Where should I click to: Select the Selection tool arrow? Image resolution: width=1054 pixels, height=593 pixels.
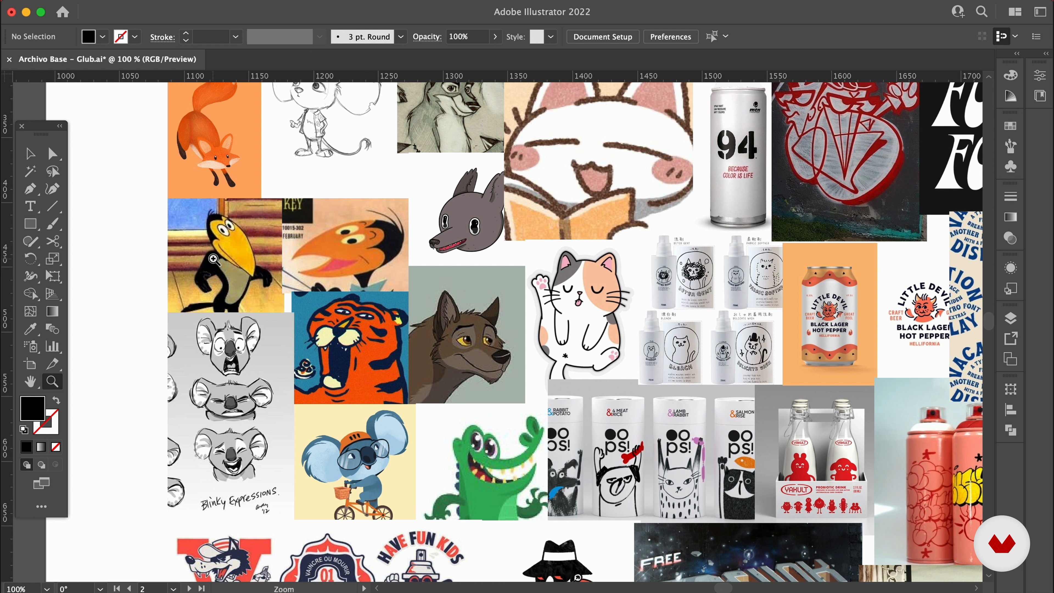tap(30, 154)
